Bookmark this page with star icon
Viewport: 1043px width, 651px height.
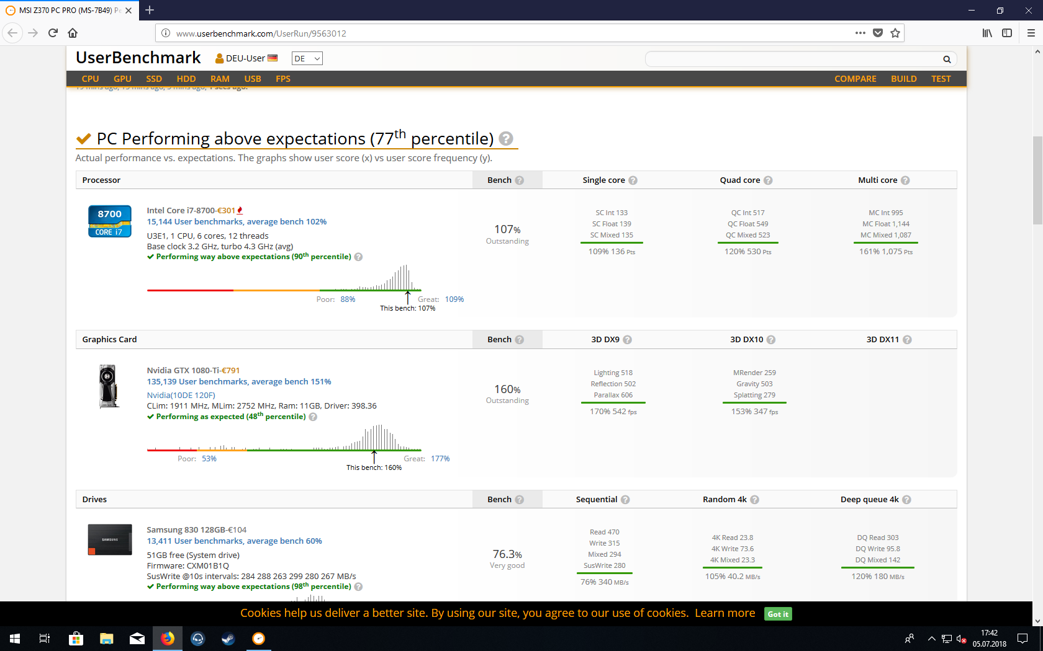895,33
